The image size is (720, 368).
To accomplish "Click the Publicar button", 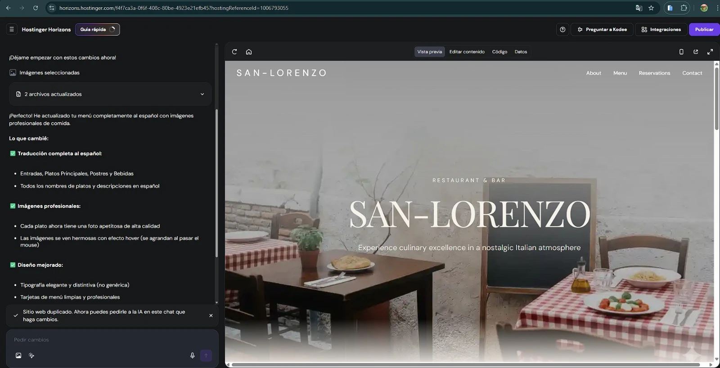I will pos(704,29).
